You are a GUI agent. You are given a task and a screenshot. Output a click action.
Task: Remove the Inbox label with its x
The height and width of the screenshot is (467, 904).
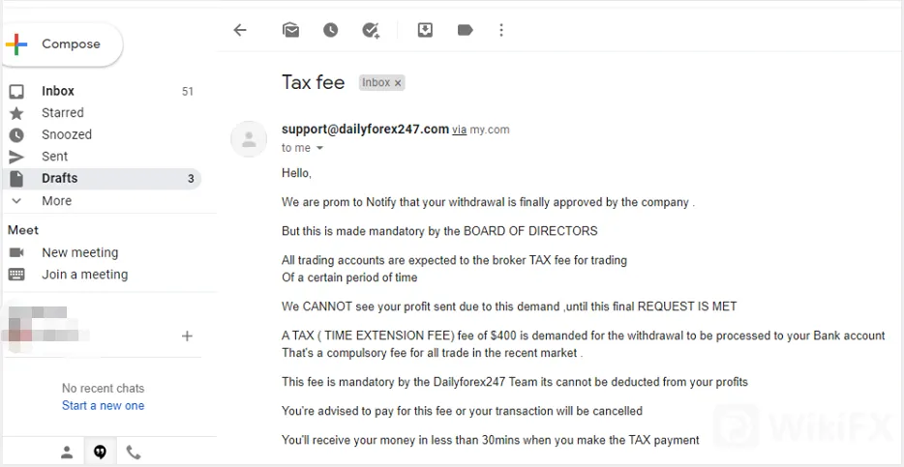point(397,83)
